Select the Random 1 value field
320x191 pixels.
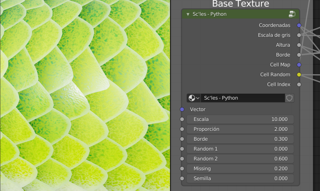[x=240, y=149]
